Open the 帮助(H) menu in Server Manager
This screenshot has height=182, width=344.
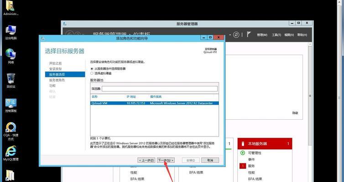point(302,35)
